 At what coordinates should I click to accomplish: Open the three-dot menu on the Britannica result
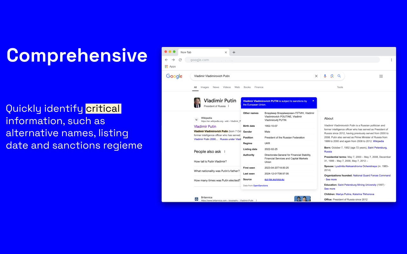(x=256, y=201)
